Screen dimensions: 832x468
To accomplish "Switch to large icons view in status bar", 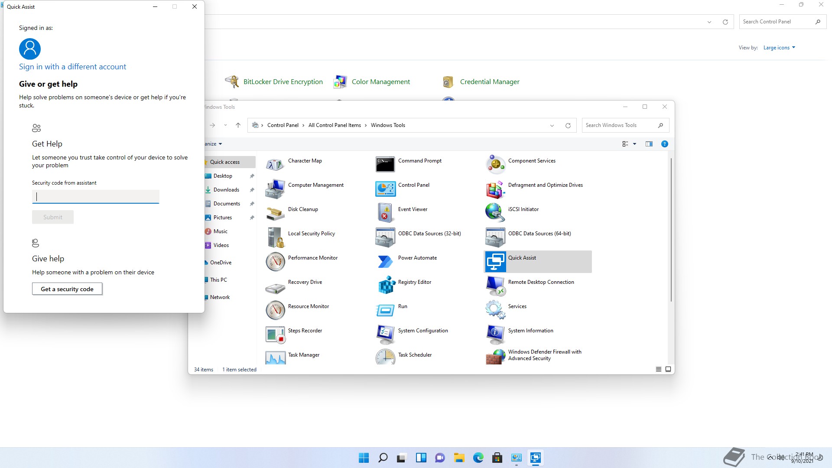I will click(668, 369).
